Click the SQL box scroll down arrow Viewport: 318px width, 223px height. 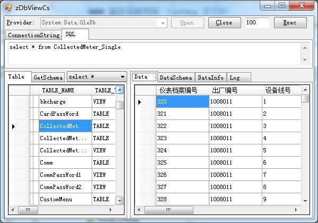point(305,59)
